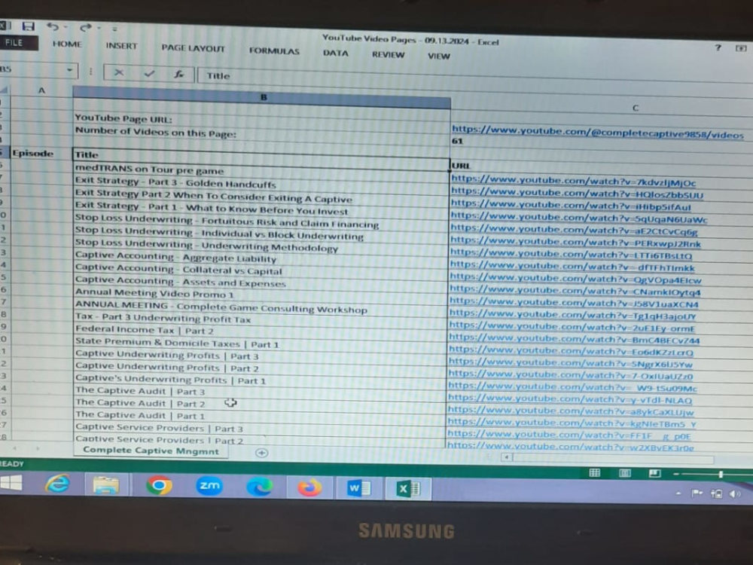Click the Save icon in quick access toolbar

click(x=29, y=26)
